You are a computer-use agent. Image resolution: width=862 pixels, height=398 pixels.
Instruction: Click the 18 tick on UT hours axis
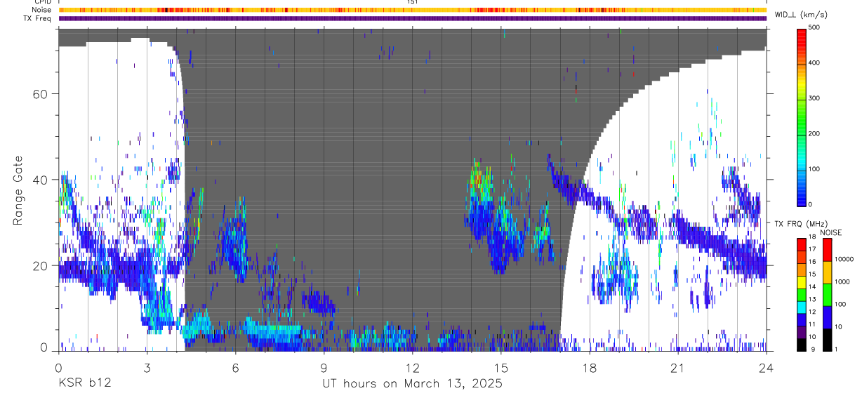pos(590,367)
